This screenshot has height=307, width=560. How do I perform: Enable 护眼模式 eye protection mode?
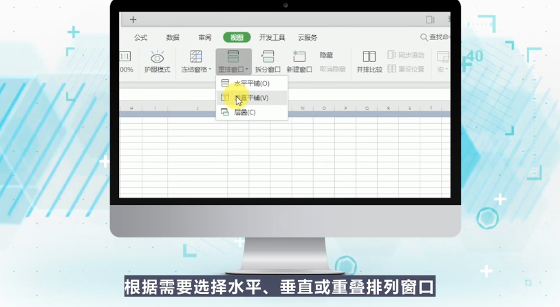157,62
